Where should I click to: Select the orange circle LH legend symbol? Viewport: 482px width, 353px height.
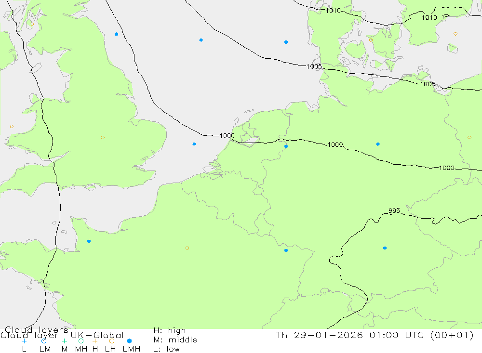pos(112,341)
